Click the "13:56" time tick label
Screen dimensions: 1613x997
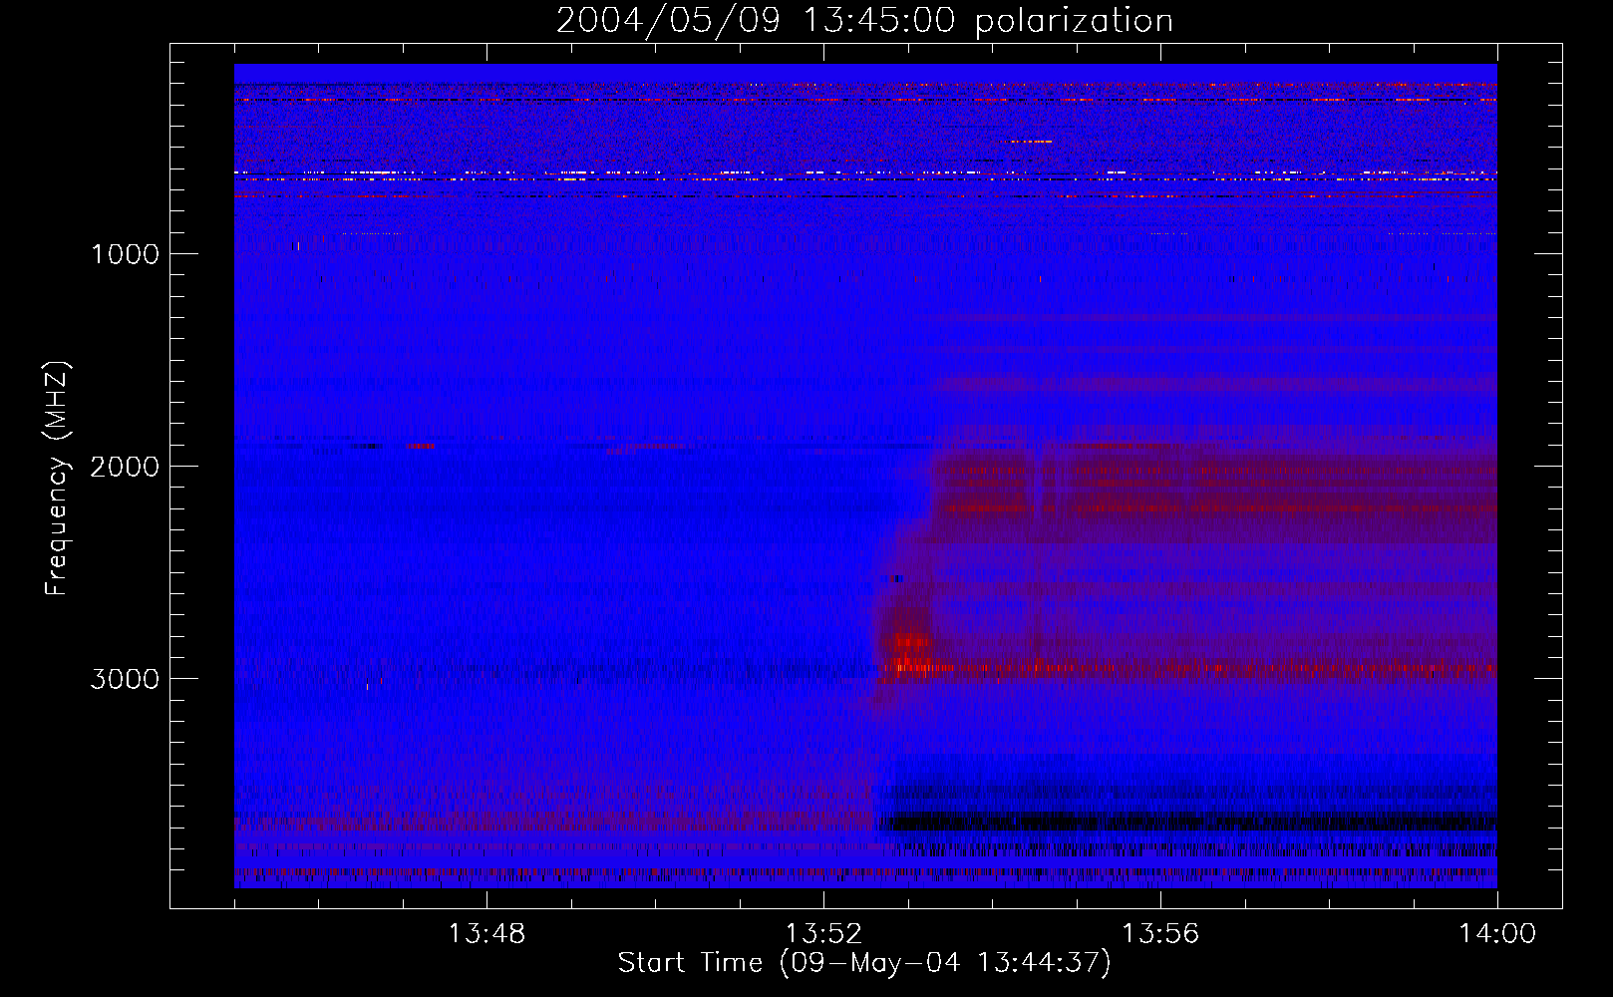coord(1160,934)
